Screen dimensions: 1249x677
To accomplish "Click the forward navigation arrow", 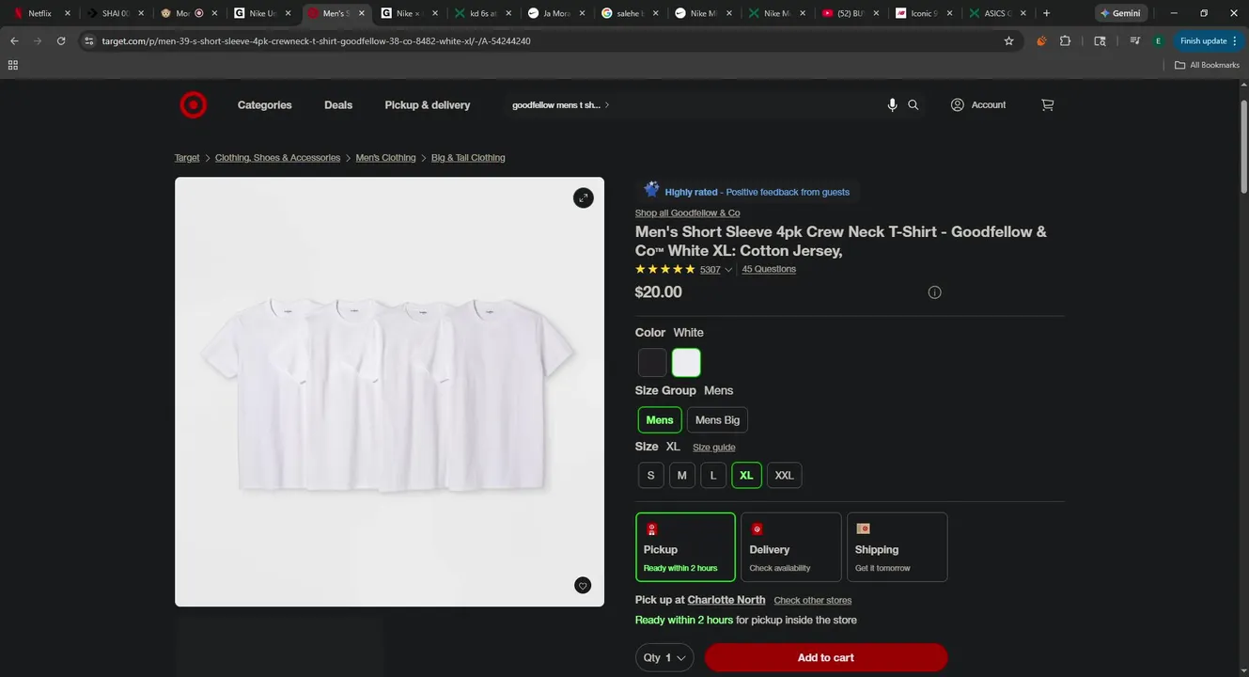I will [38, 41].
